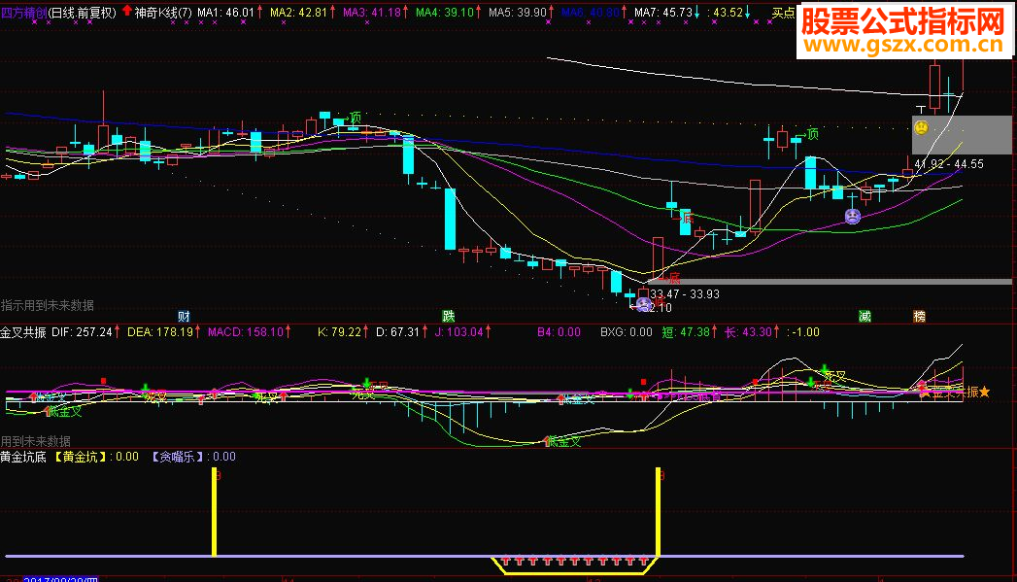Screen dimensions: 1017x582
Task: Click the large cyan candle of the big drop
Action: coord(450,220)
